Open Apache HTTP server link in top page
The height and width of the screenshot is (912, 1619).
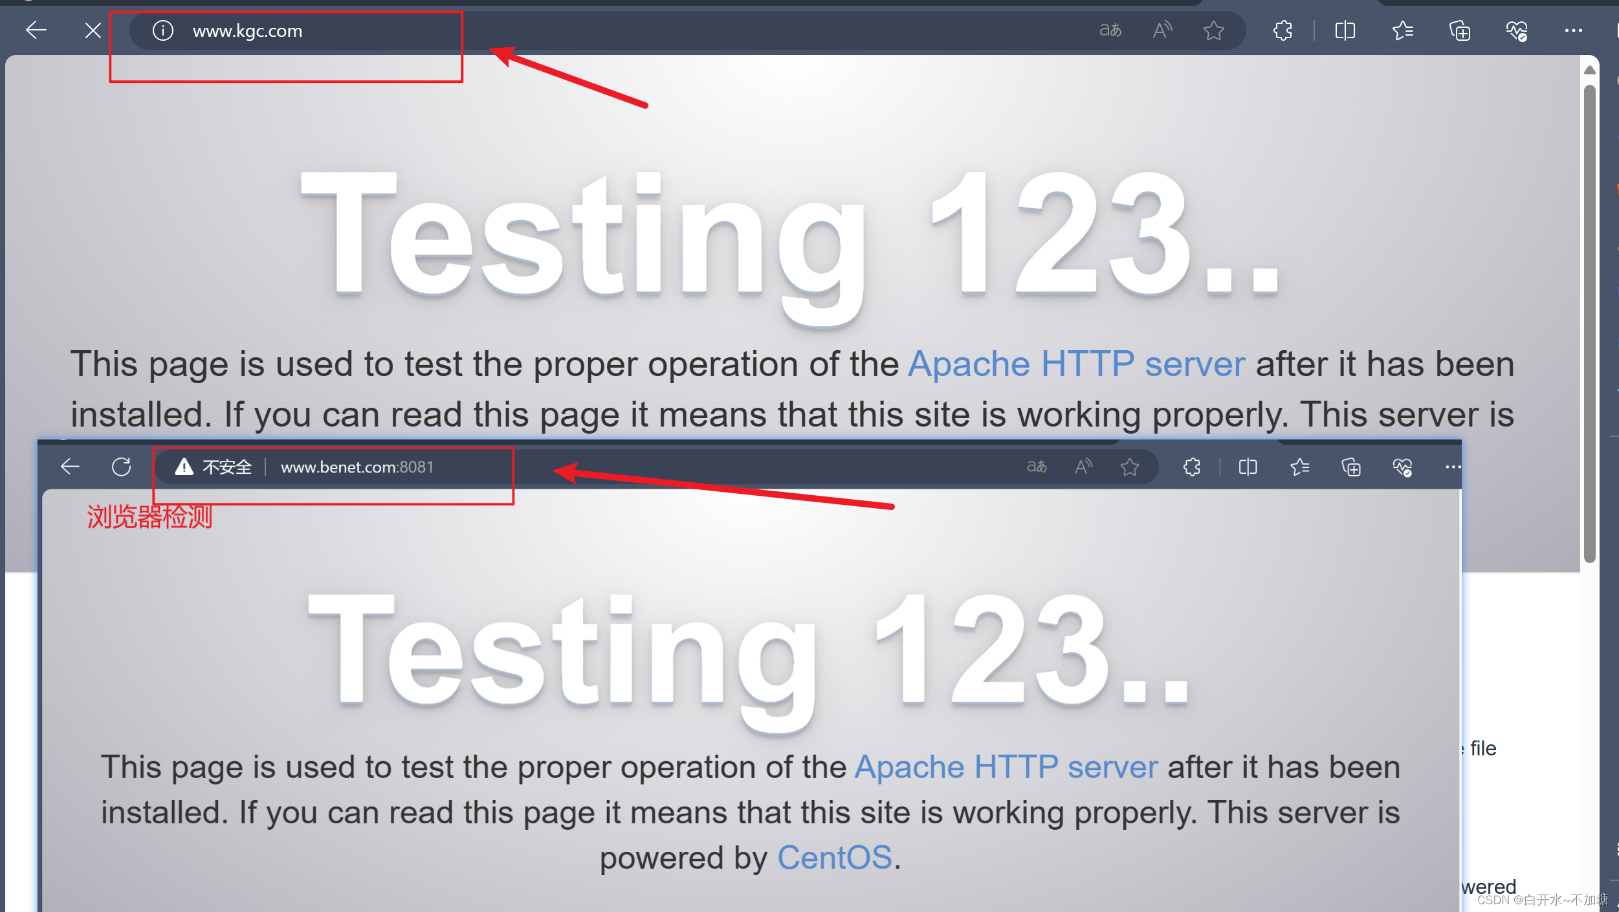click(1076, 364)
